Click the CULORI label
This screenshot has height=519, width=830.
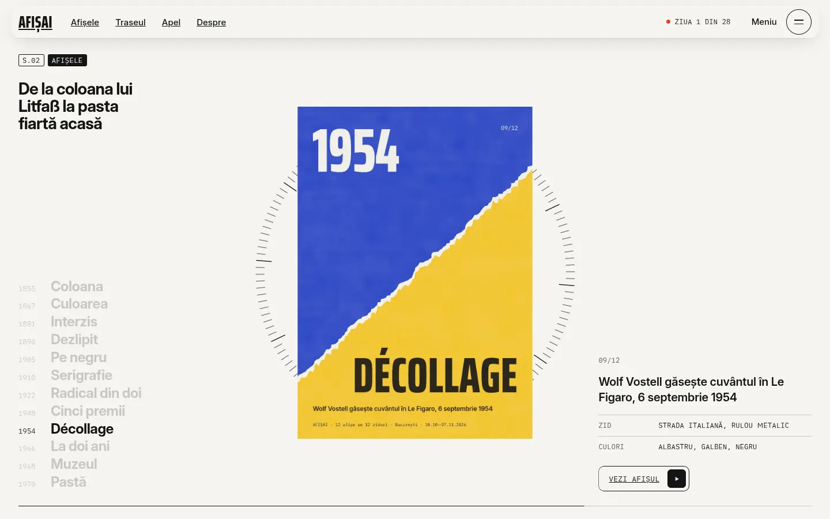[611, 447]
